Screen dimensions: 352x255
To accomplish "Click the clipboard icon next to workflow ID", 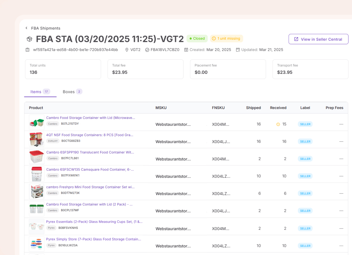I will [x=28, y=50].
